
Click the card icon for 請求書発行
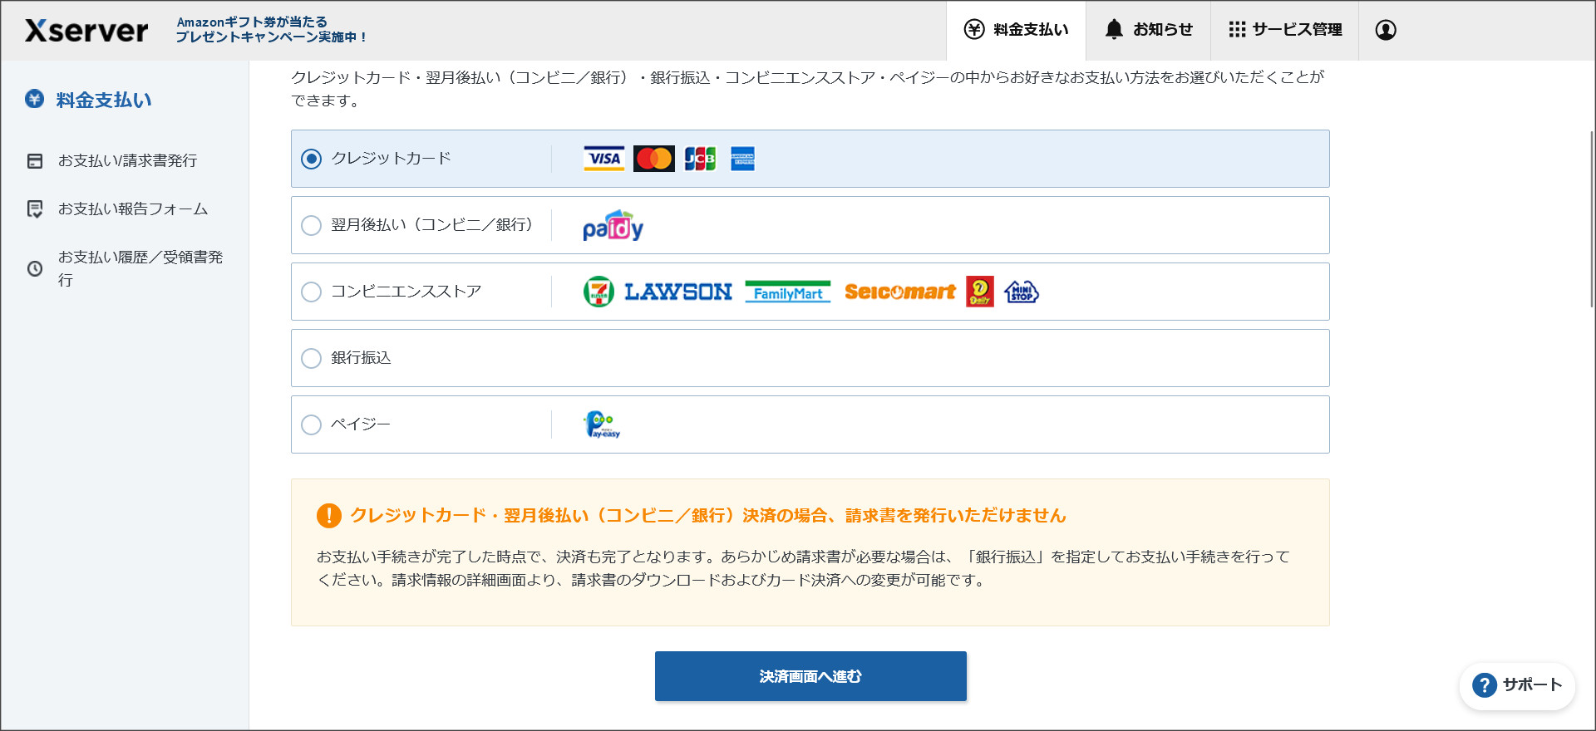35,161
